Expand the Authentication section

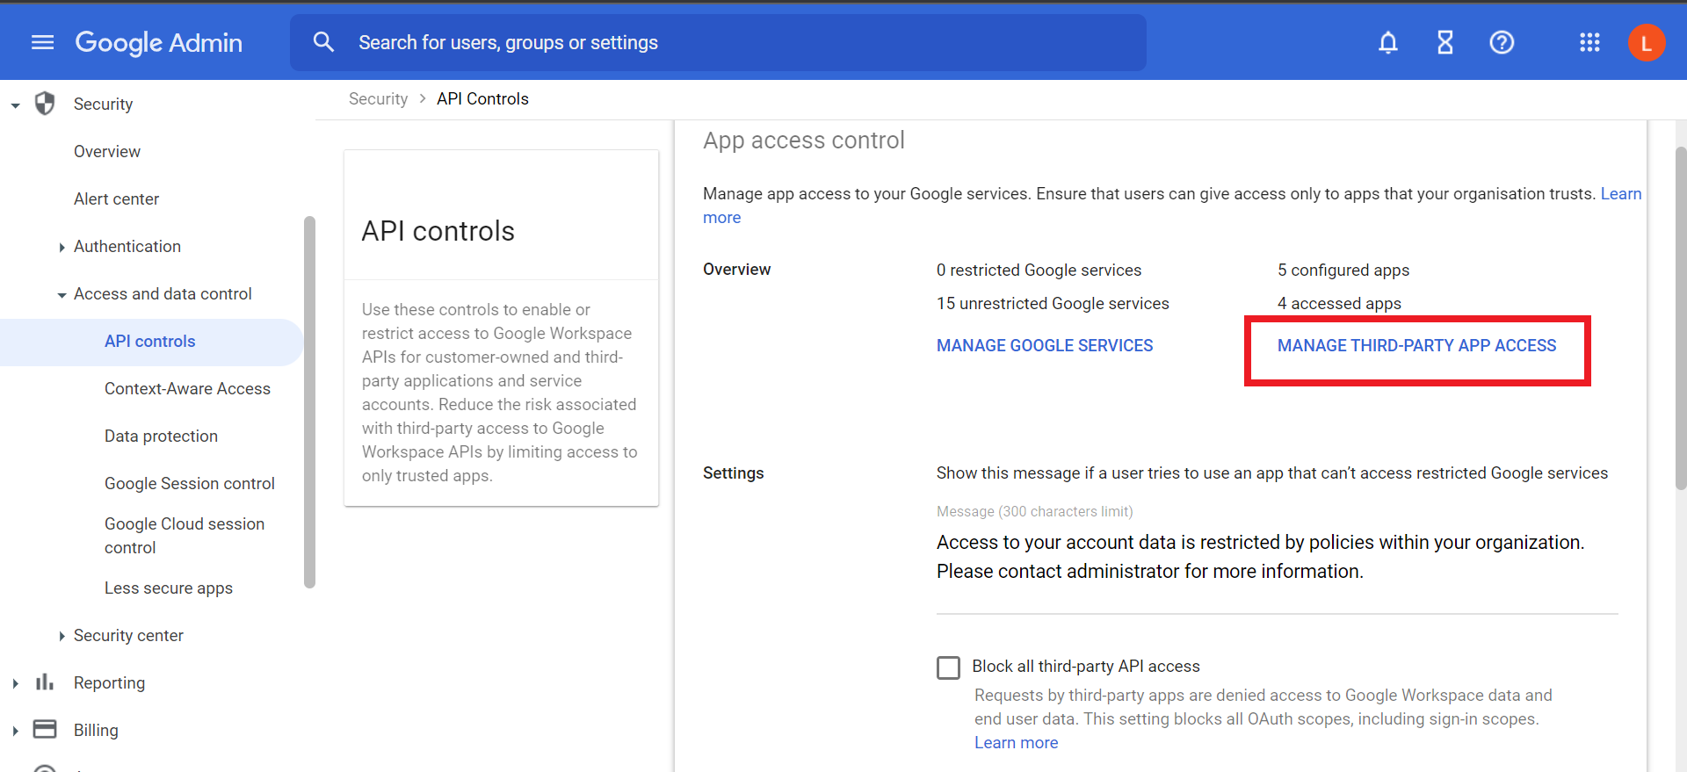62,248
